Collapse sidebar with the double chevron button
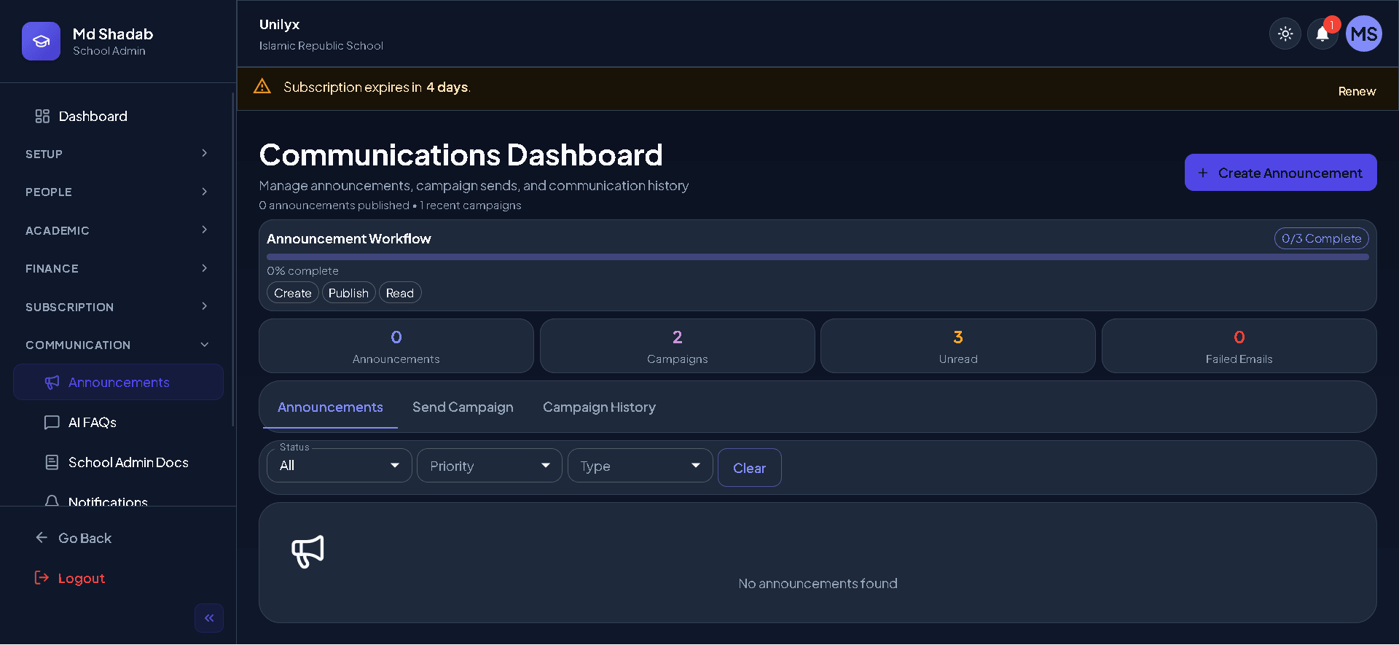 point(209,618)
